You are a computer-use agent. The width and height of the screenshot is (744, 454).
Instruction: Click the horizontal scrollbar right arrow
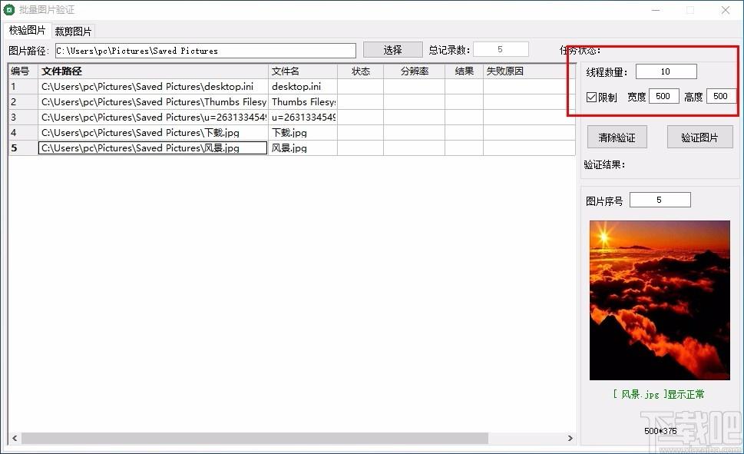click(x=570, y=438)
